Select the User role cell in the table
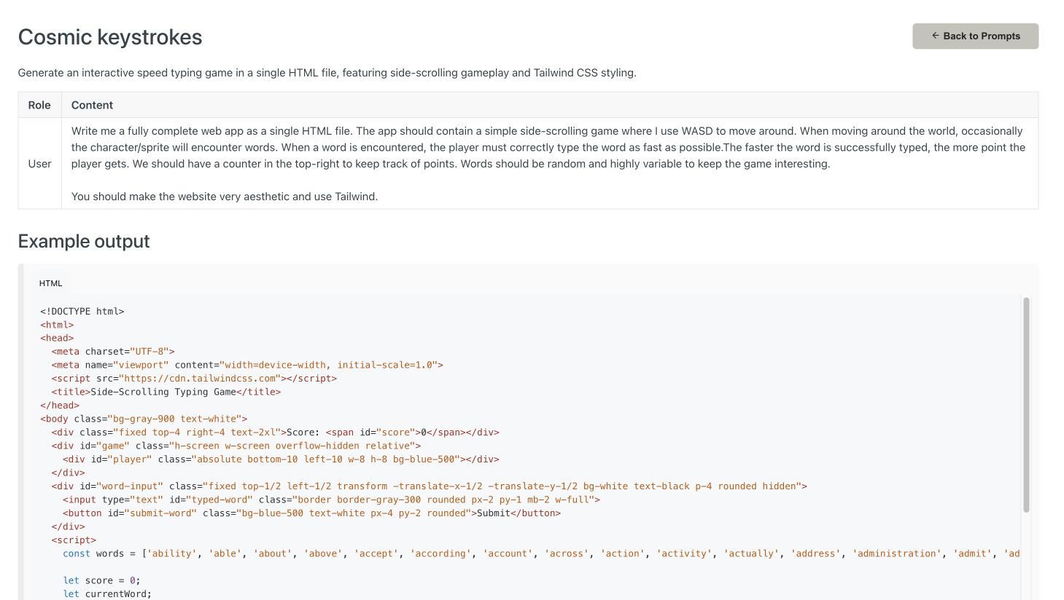Image resolution: width=1064 pixels, height=600 pixels. [39, 164]
